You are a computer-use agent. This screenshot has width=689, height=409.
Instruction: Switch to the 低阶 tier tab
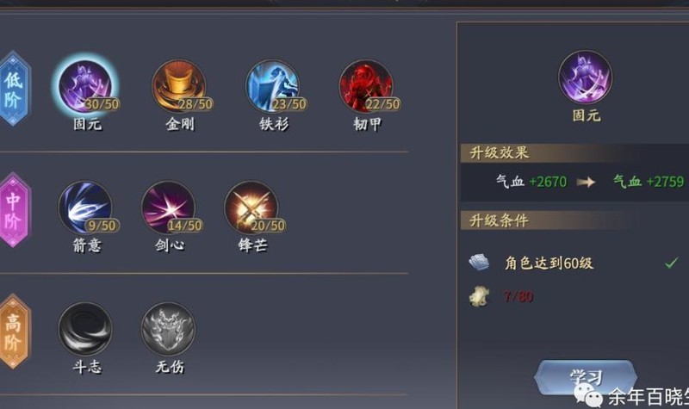point(14,89)
